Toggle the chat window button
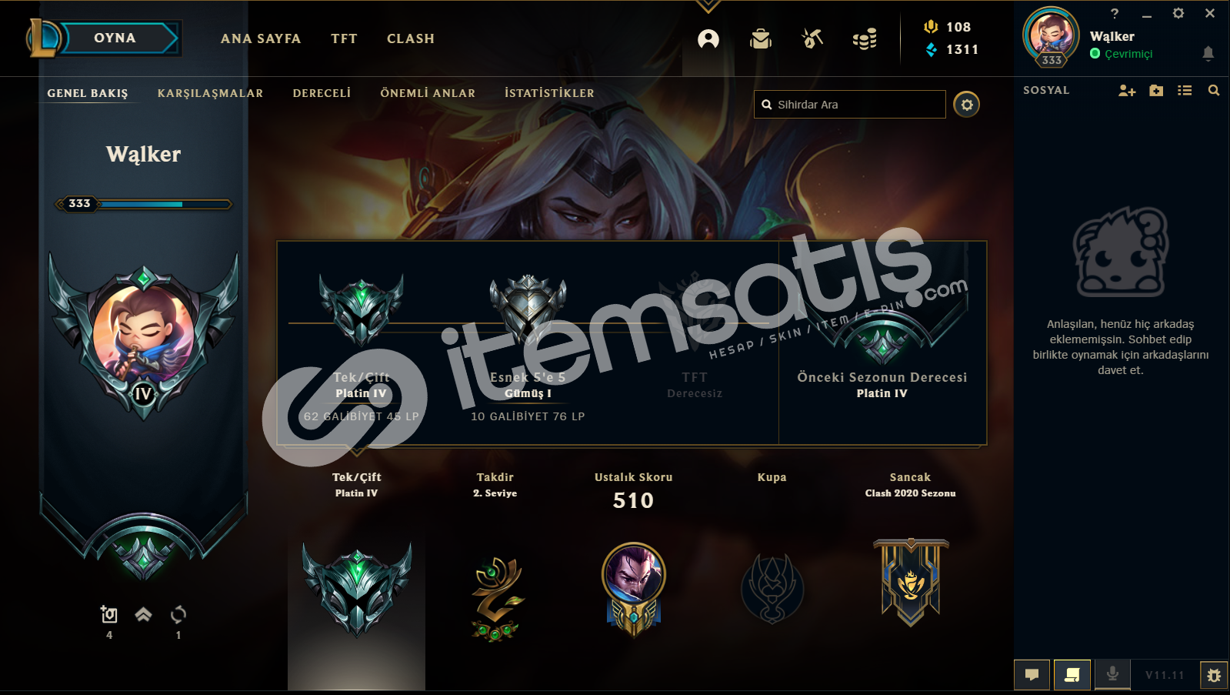This screenshot has width=1230, height=695. [x=1032, y=675]
